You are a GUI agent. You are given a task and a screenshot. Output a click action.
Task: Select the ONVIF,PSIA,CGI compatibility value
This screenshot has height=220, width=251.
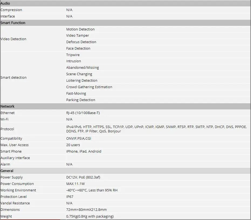pyautogui.click(x=79, y=139)
